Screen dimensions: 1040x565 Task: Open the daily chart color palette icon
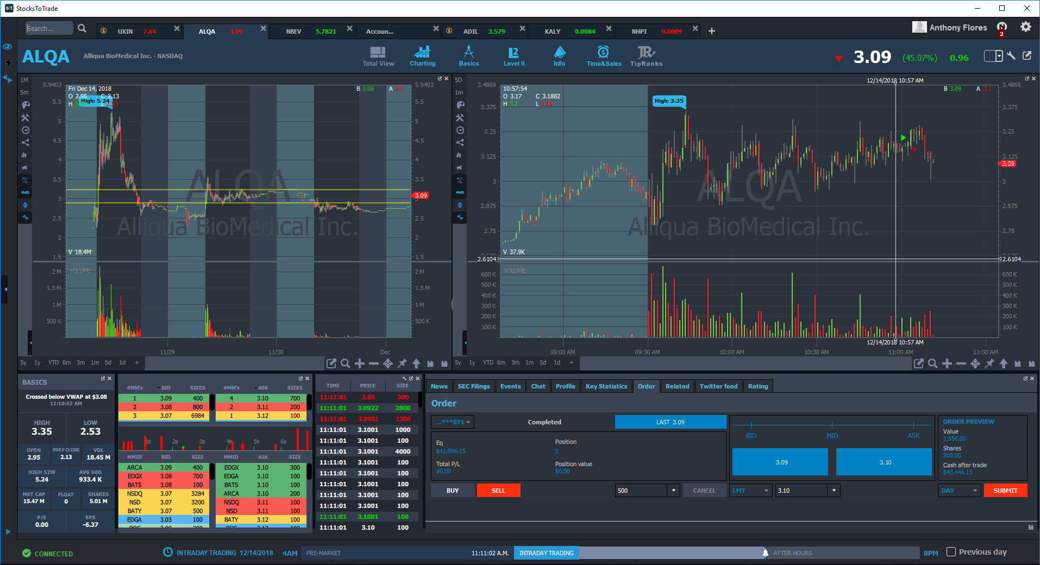pyautogui.click(x=26, y=105)
